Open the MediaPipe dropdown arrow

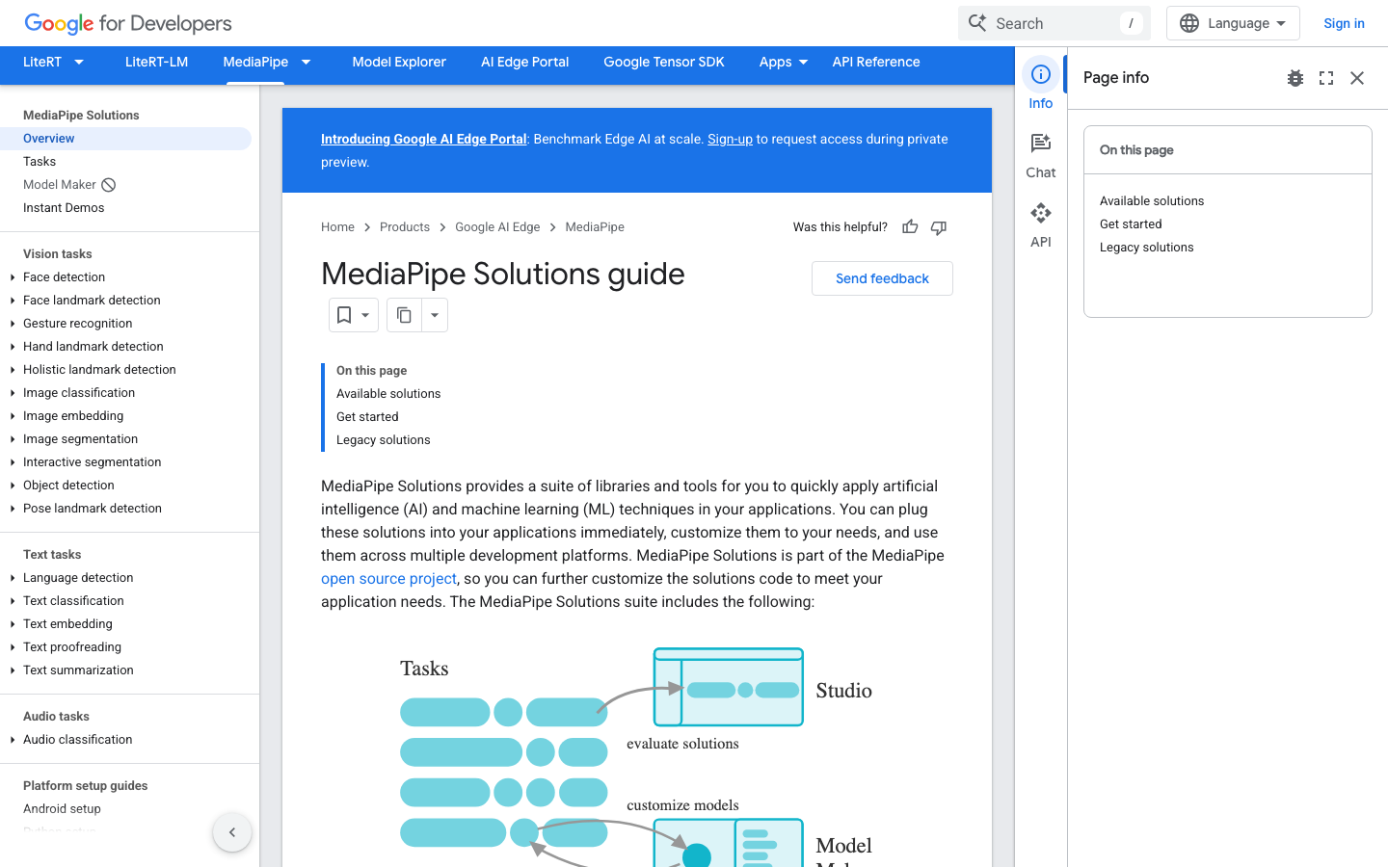306,62
